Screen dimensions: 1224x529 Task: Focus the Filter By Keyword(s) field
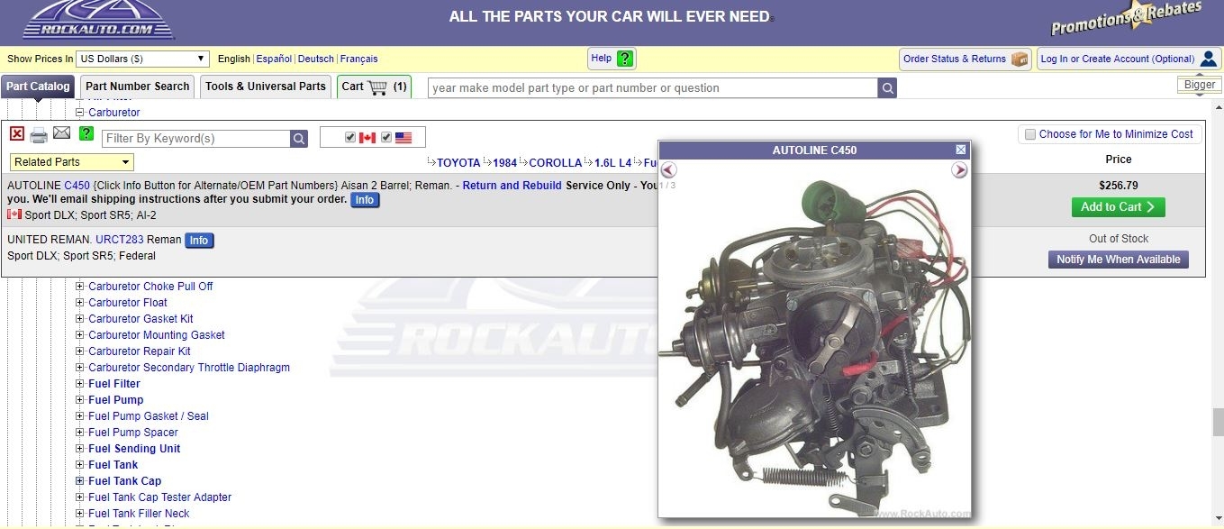195,138
